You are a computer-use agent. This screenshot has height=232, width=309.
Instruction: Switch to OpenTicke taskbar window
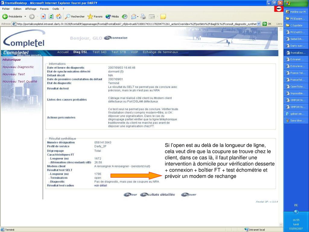pyautogui.click(x=296, y=87)
